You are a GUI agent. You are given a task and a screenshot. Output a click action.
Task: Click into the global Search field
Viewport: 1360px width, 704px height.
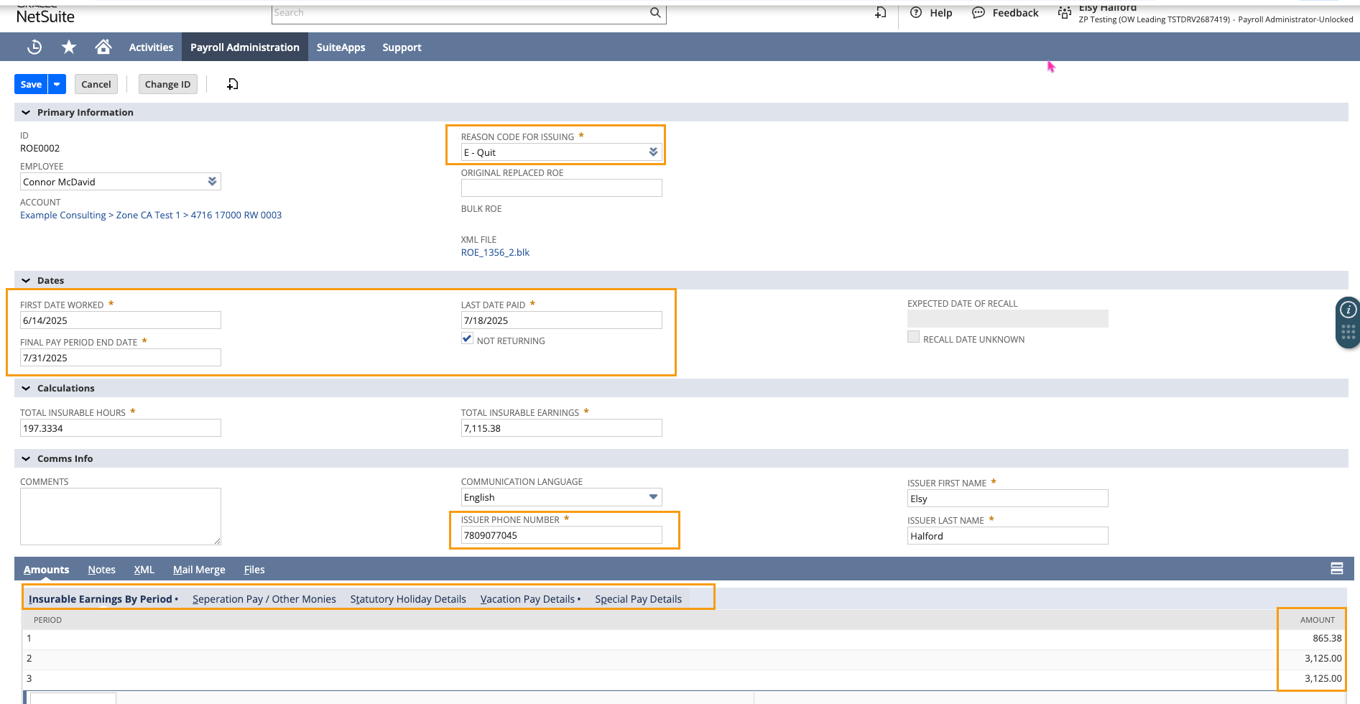[460, 13]
